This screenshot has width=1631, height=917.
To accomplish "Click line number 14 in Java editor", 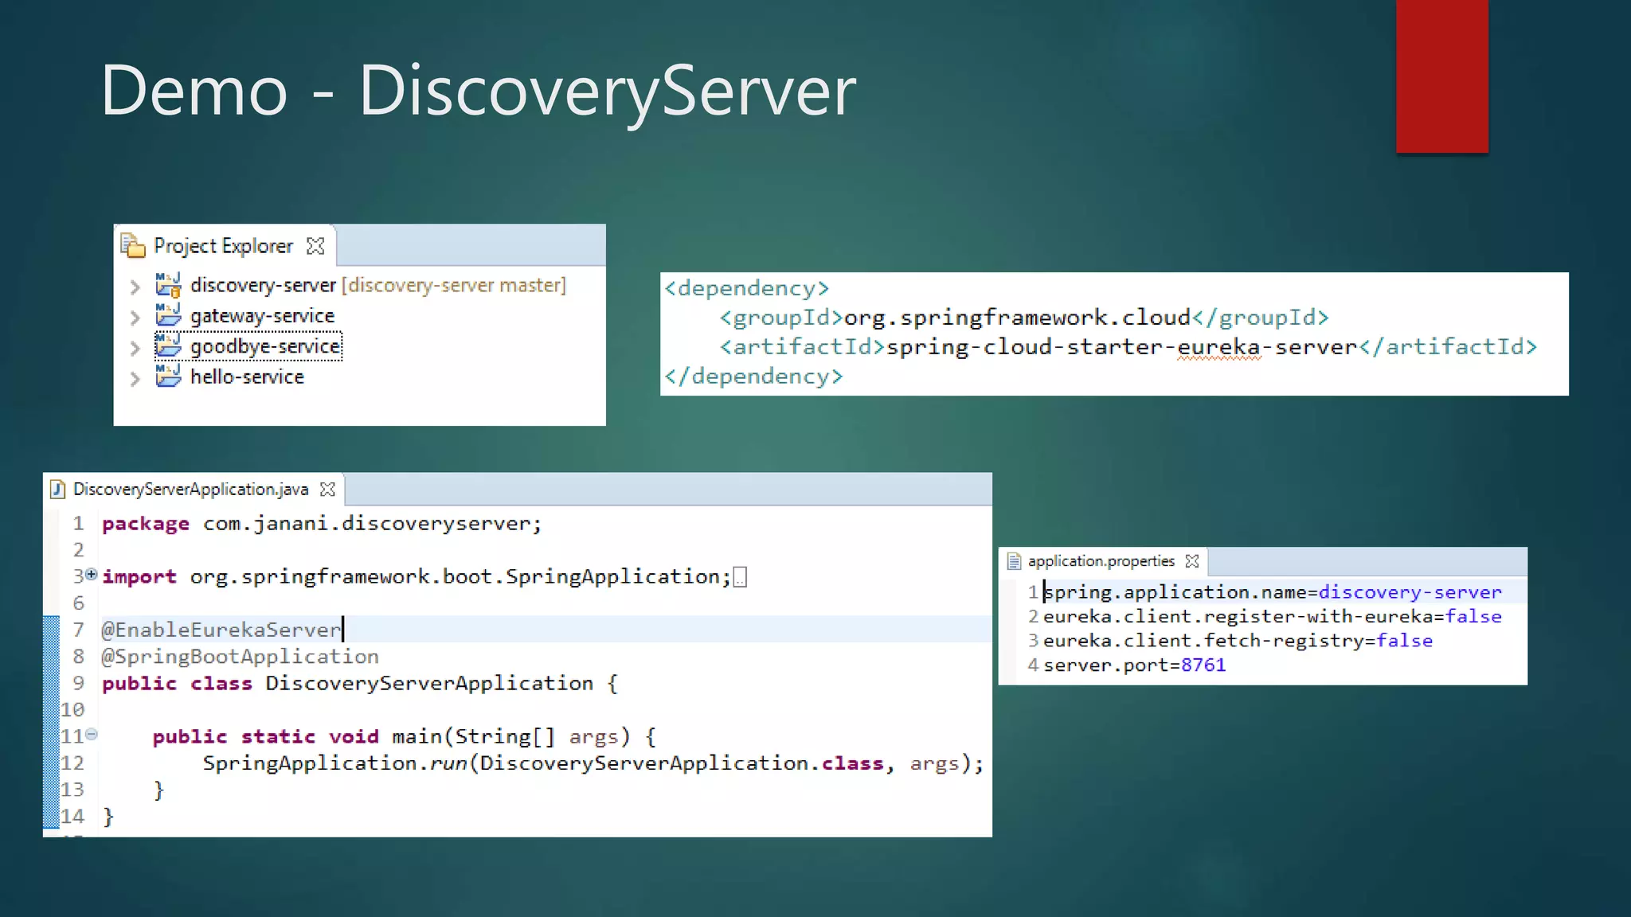I will 72,816.
